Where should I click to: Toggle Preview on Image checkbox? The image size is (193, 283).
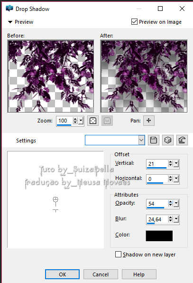134,22
